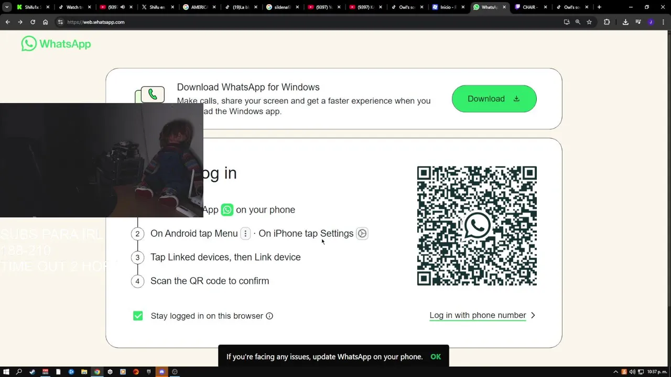Open Log in with phone number link
Viewport: 671px width, 377px height.
[x=478, y=315]
